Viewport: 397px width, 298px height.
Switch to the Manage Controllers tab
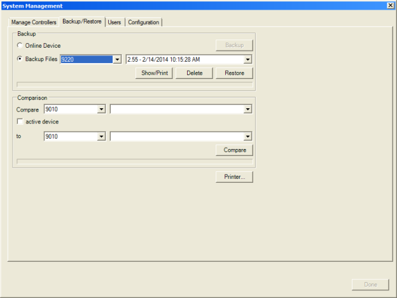click(x=34, y=22)
